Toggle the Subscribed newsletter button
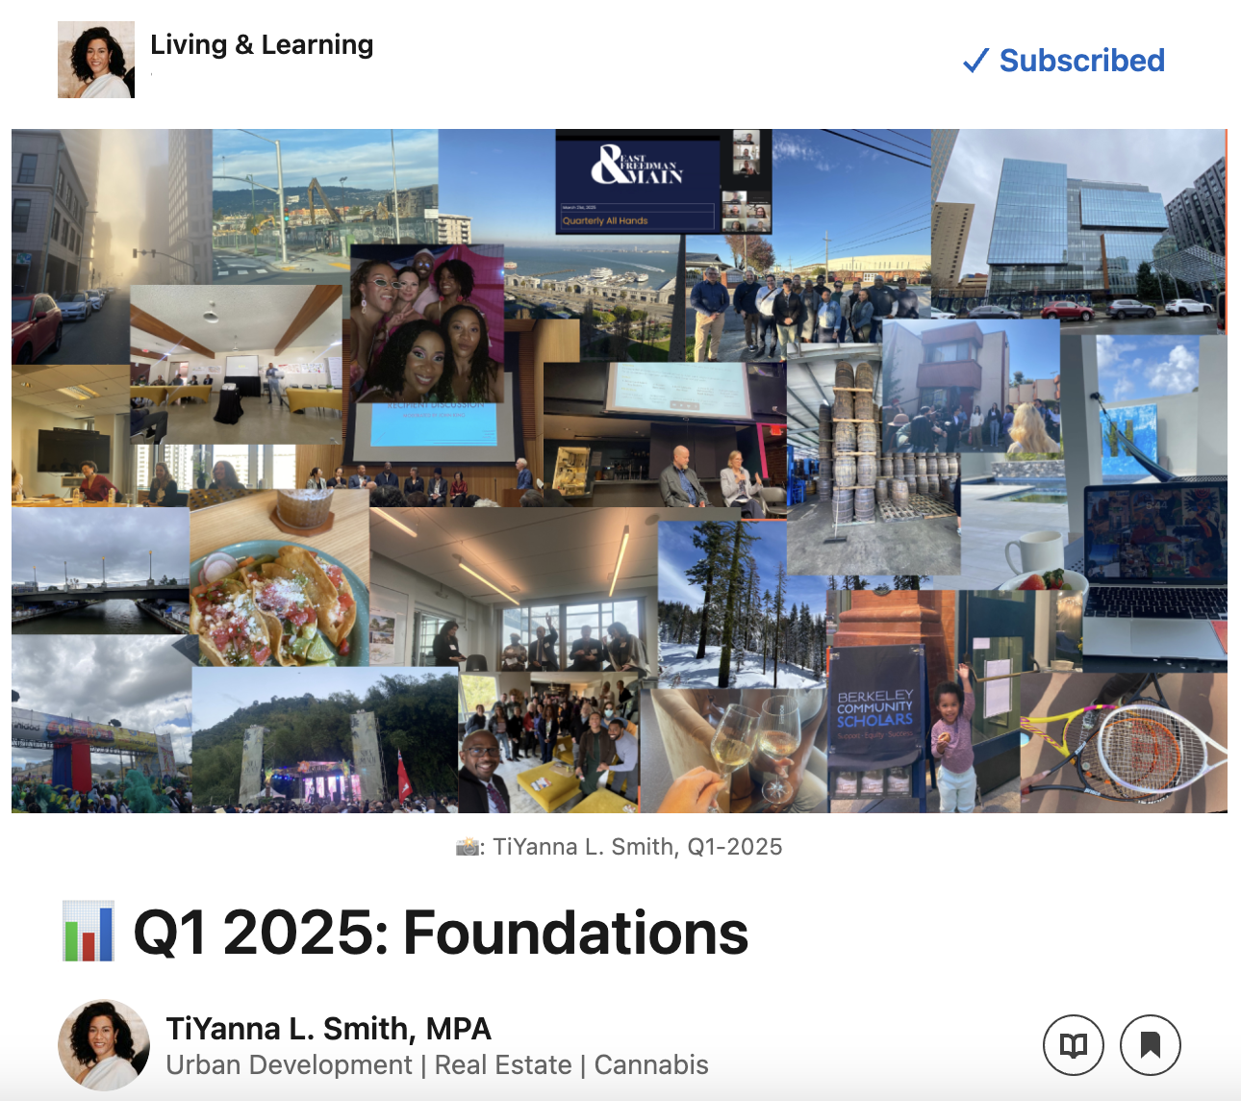Image resolution: width=1241 pixels, height=1101 pixels. click(x=1064, y=61)
